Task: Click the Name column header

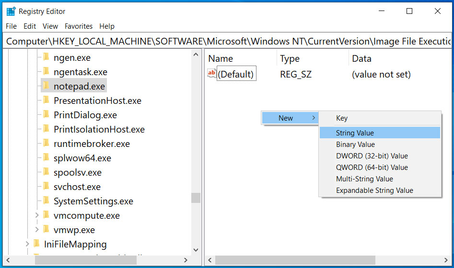Action: (241, 58)
